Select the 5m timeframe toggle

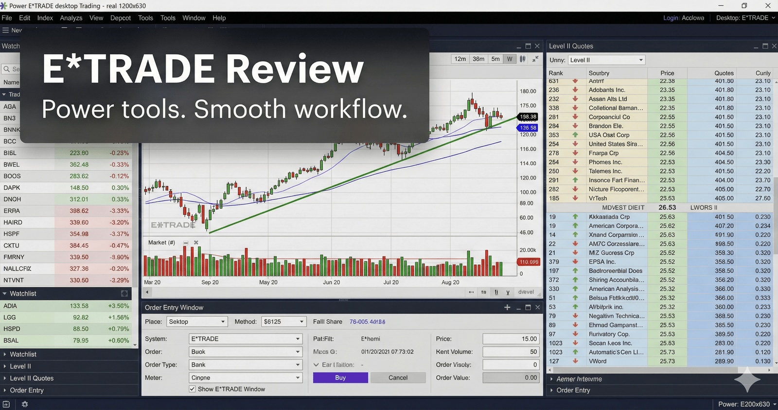click(495, 59)
